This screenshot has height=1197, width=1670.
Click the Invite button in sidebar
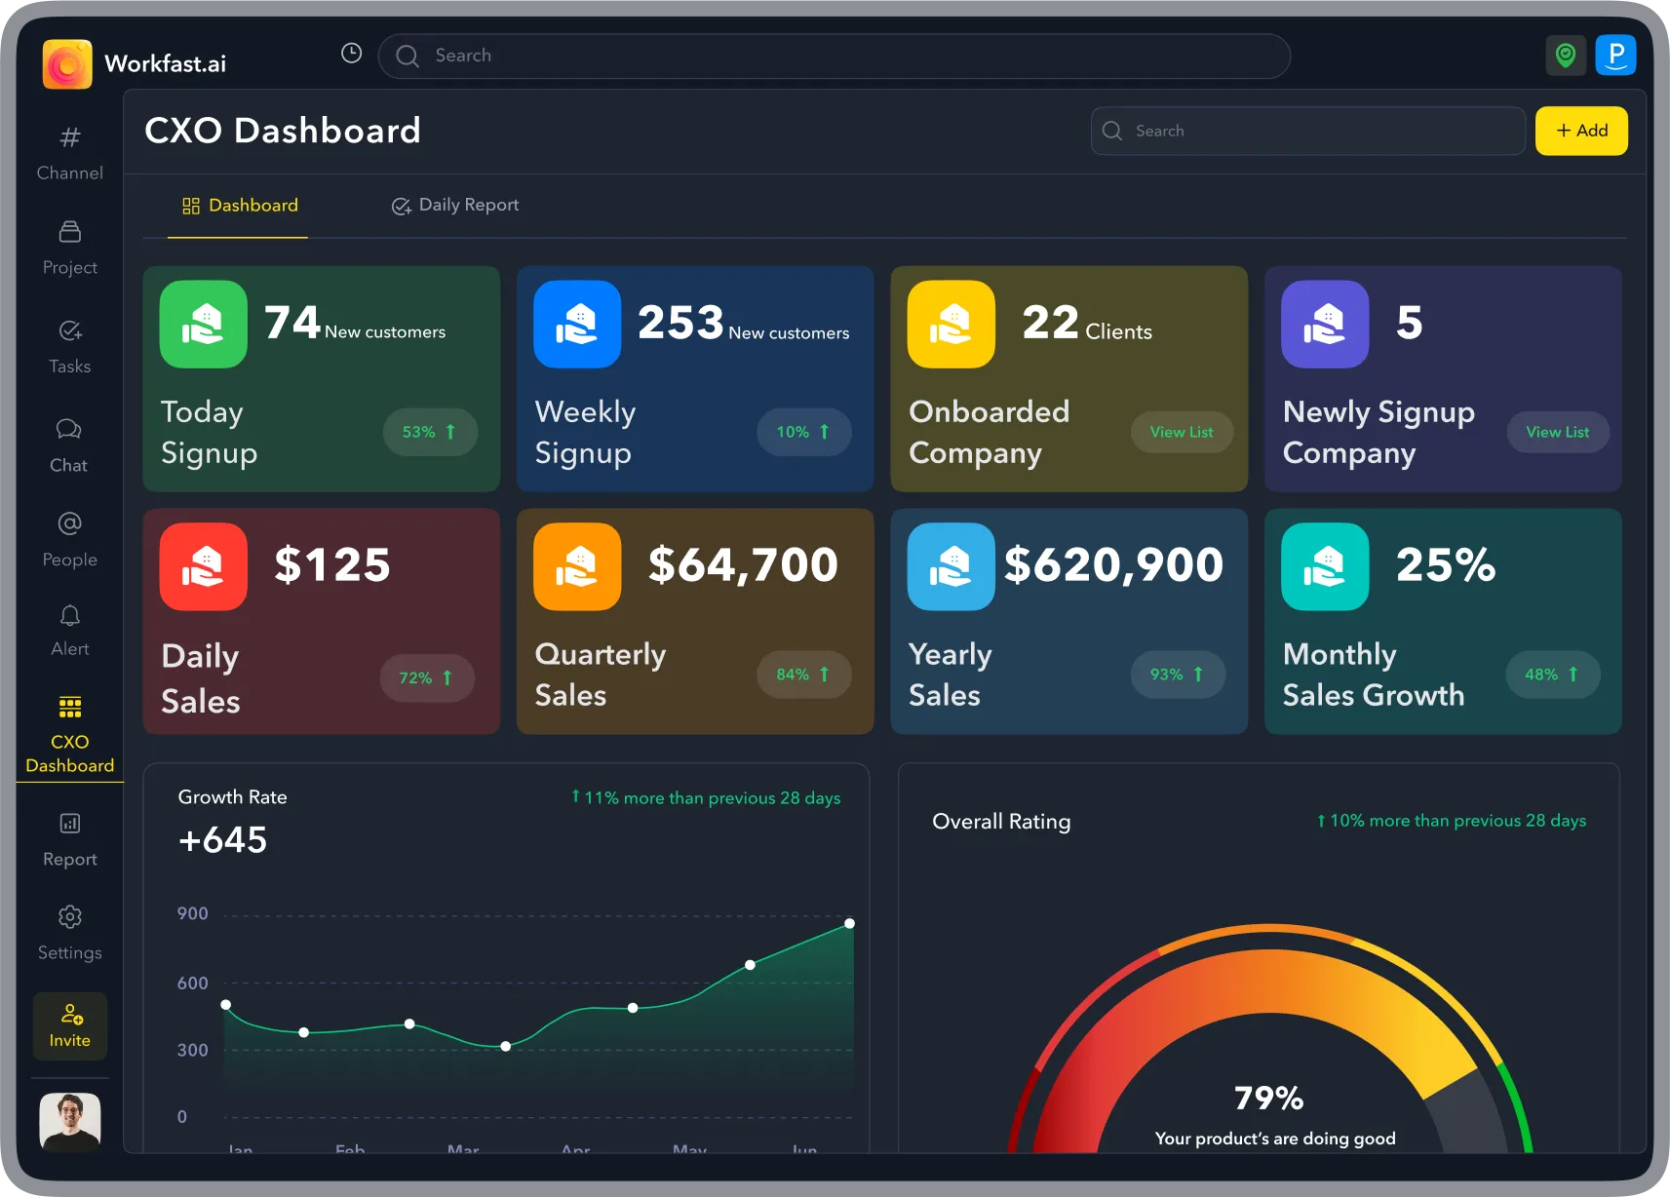pyautogui.click(x=69, y=1026)
